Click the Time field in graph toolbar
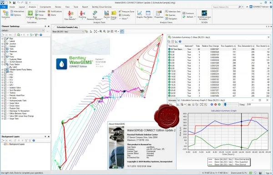Screen dimensions: 273x175 coord(258,105)
